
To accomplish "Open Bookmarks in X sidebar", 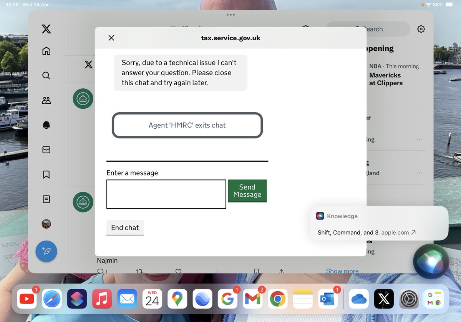I will click(x=46, y=174).
